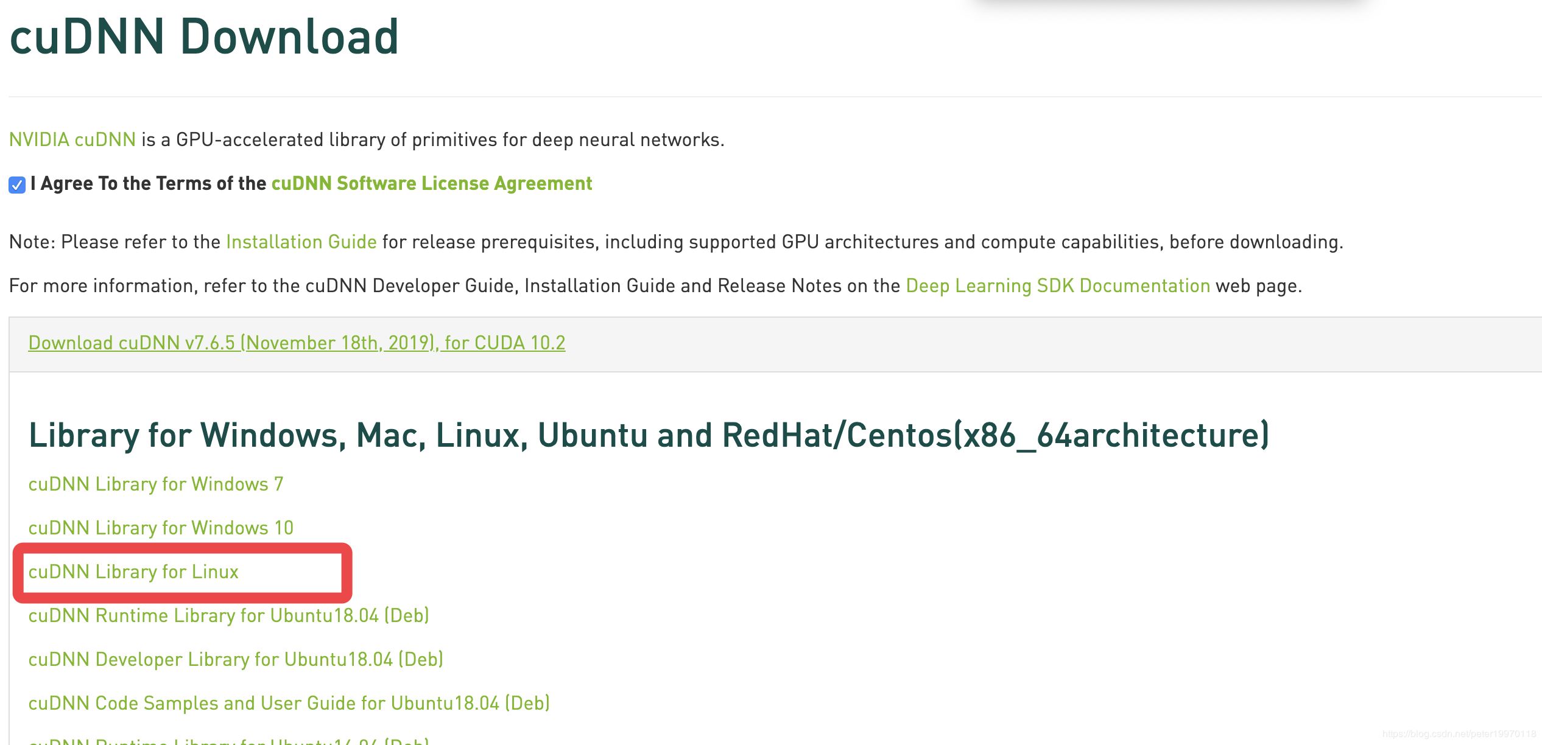
Task: Open the cuDNN Software License Agreement
Action: tap(431, 184)
